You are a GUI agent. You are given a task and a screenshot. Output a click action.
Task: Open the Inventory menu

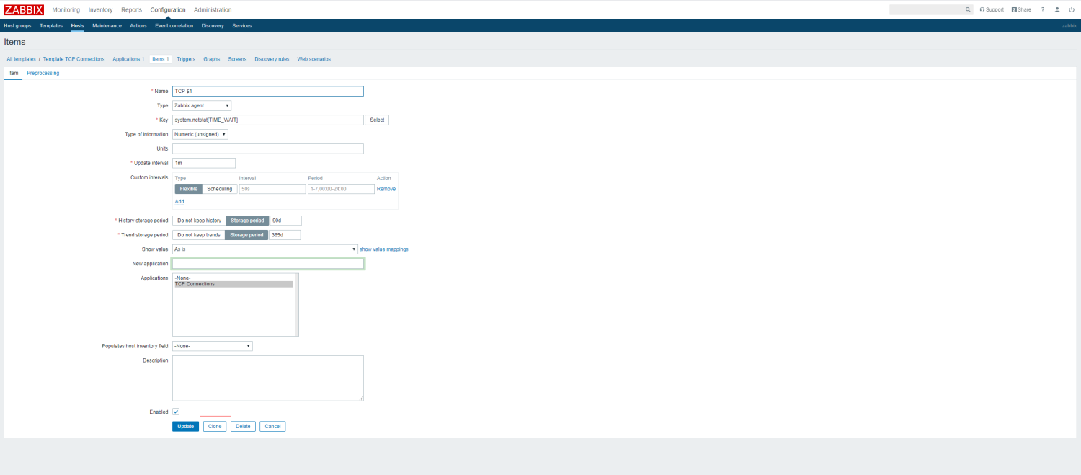(x=101, y=10)
